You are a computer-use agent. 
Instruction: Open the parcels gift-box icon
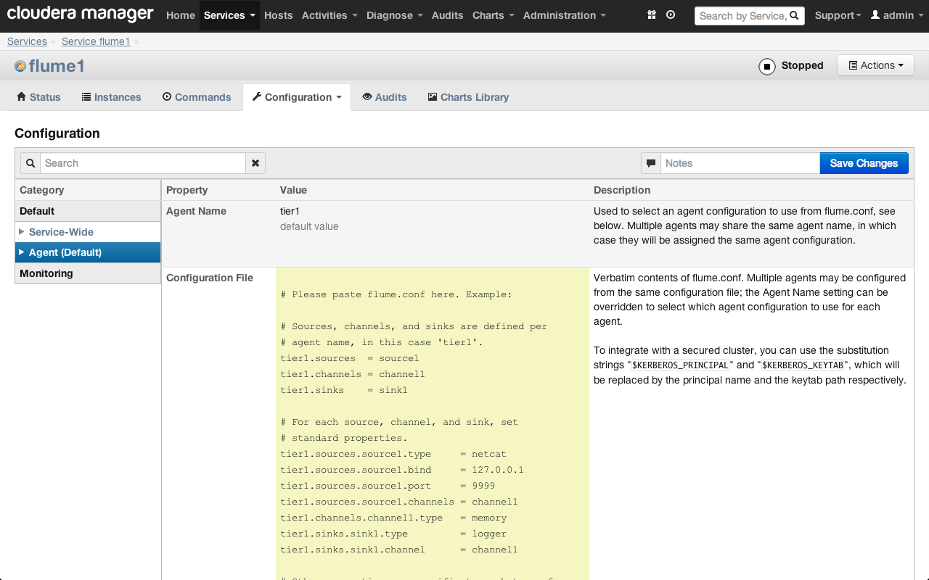click(652, 14)
